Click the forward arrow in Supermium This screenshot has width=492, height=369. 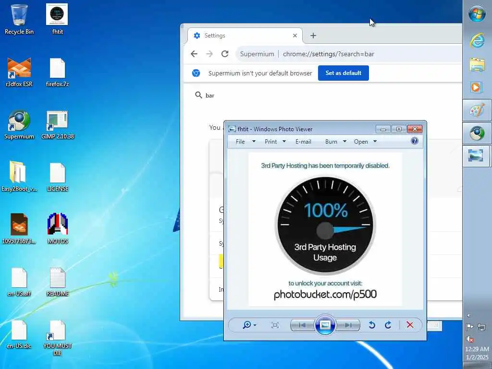click(x=209, y=54)
